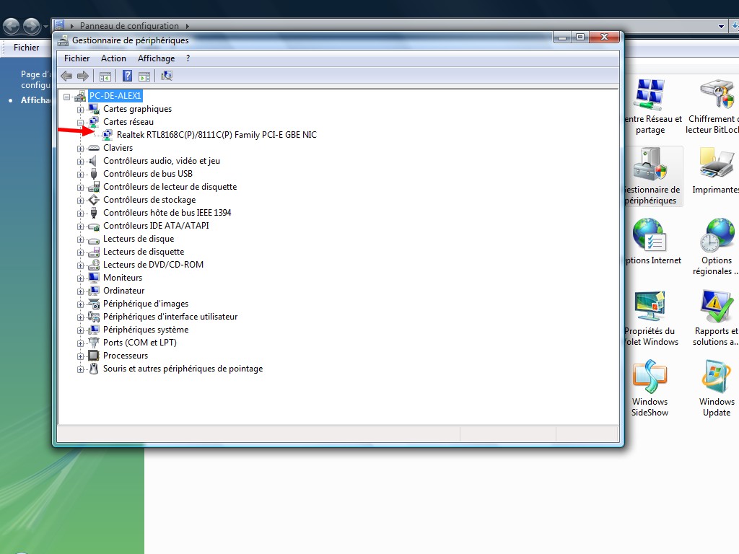Select Lecteurs de DVD/CD-ROM item
Screen dimensions: 739x554
(153, 265)
